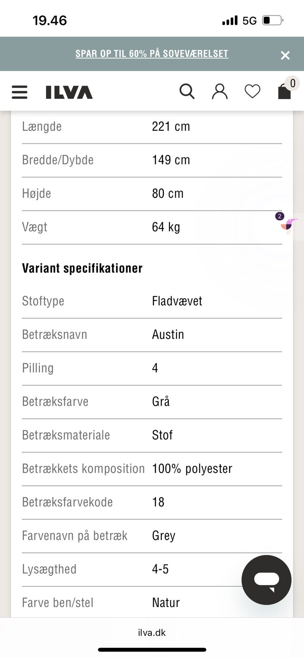
Task: Open the hamburger navigation menu
Action: [x=19, y=92]
